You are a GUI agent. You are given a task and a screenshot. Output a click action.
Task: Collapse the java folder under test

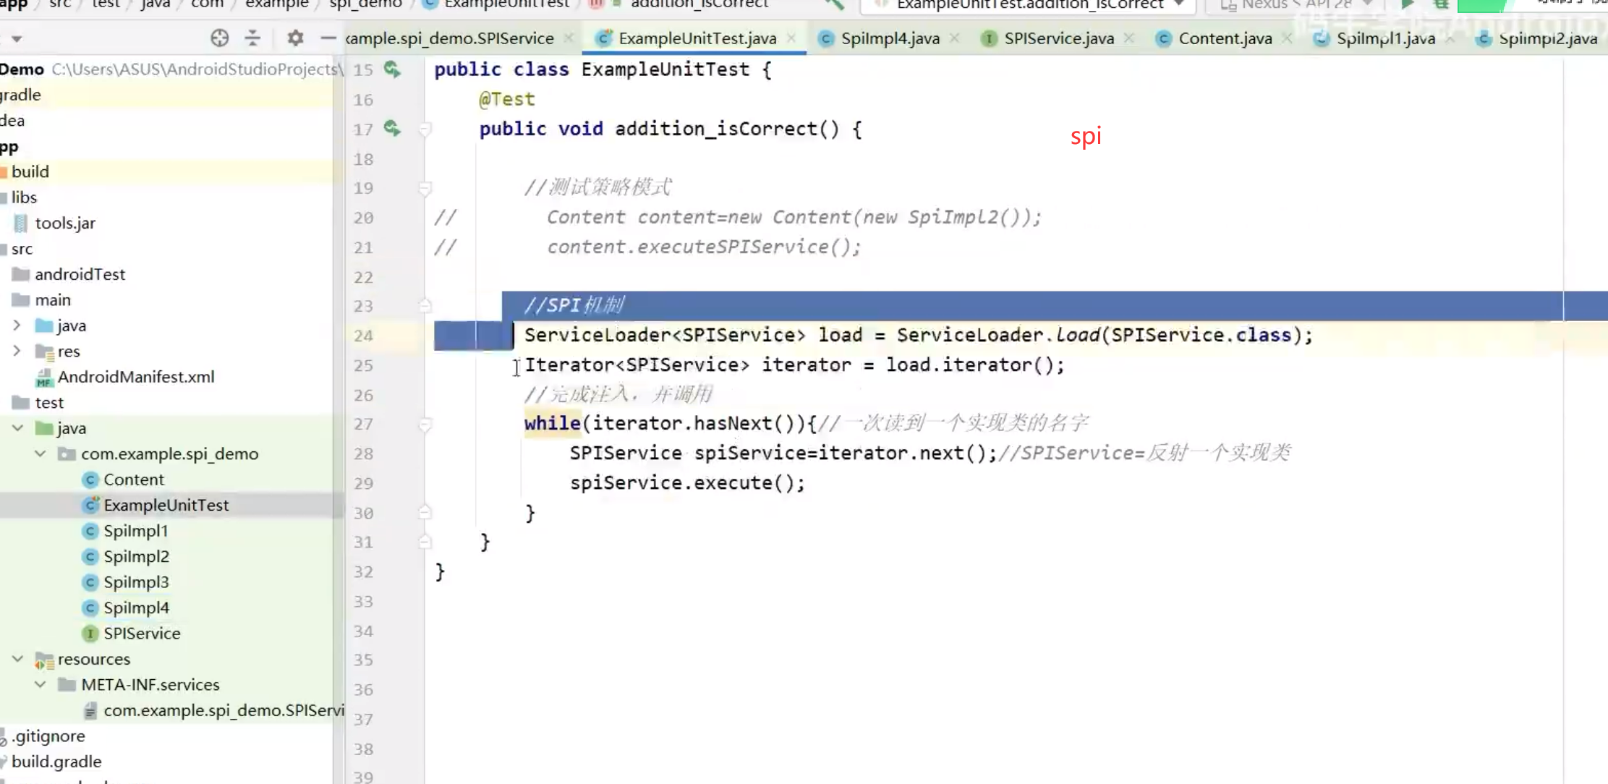click(x=17, y=428)
